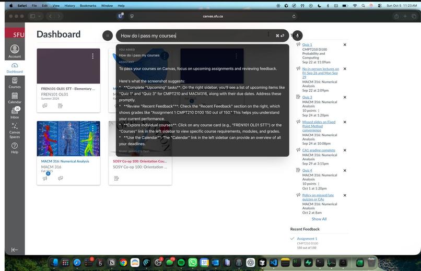Screen dimensions: 421x271
Task: Open FREN101 OL01 STT course link
Action: click(x=68, y=89)
